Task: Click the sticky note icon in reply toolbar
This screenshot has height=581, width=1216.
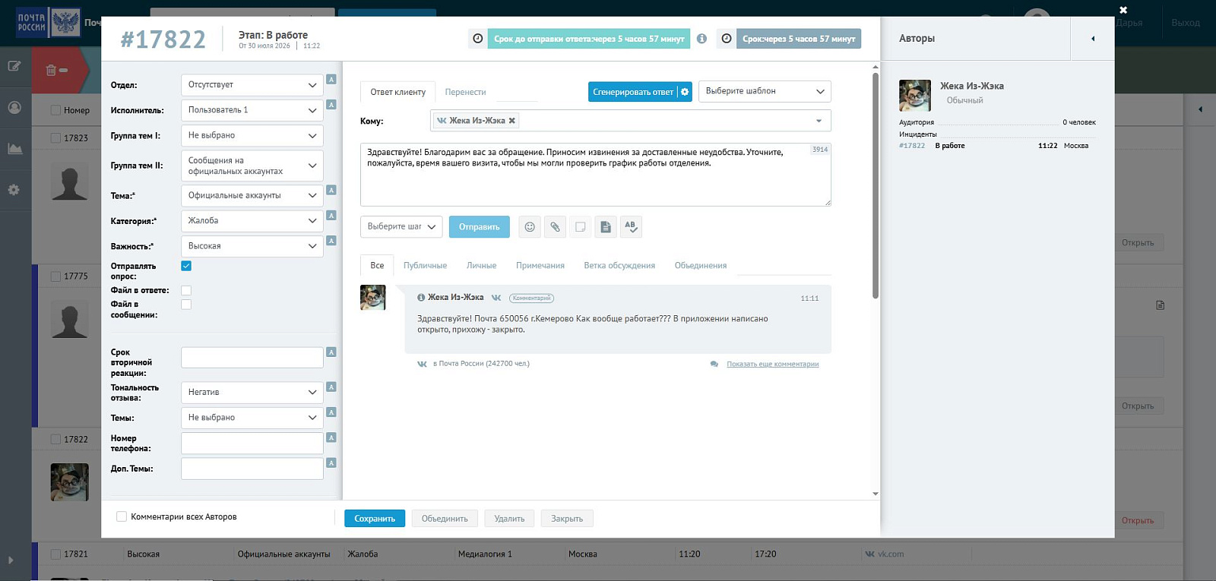Action: pos(581,226)
